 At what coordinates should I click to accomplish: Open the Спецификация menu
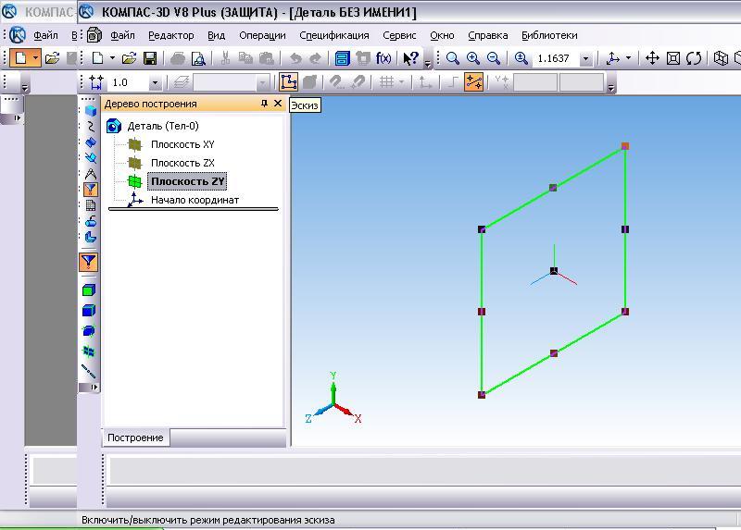click(x=334, y=35)
